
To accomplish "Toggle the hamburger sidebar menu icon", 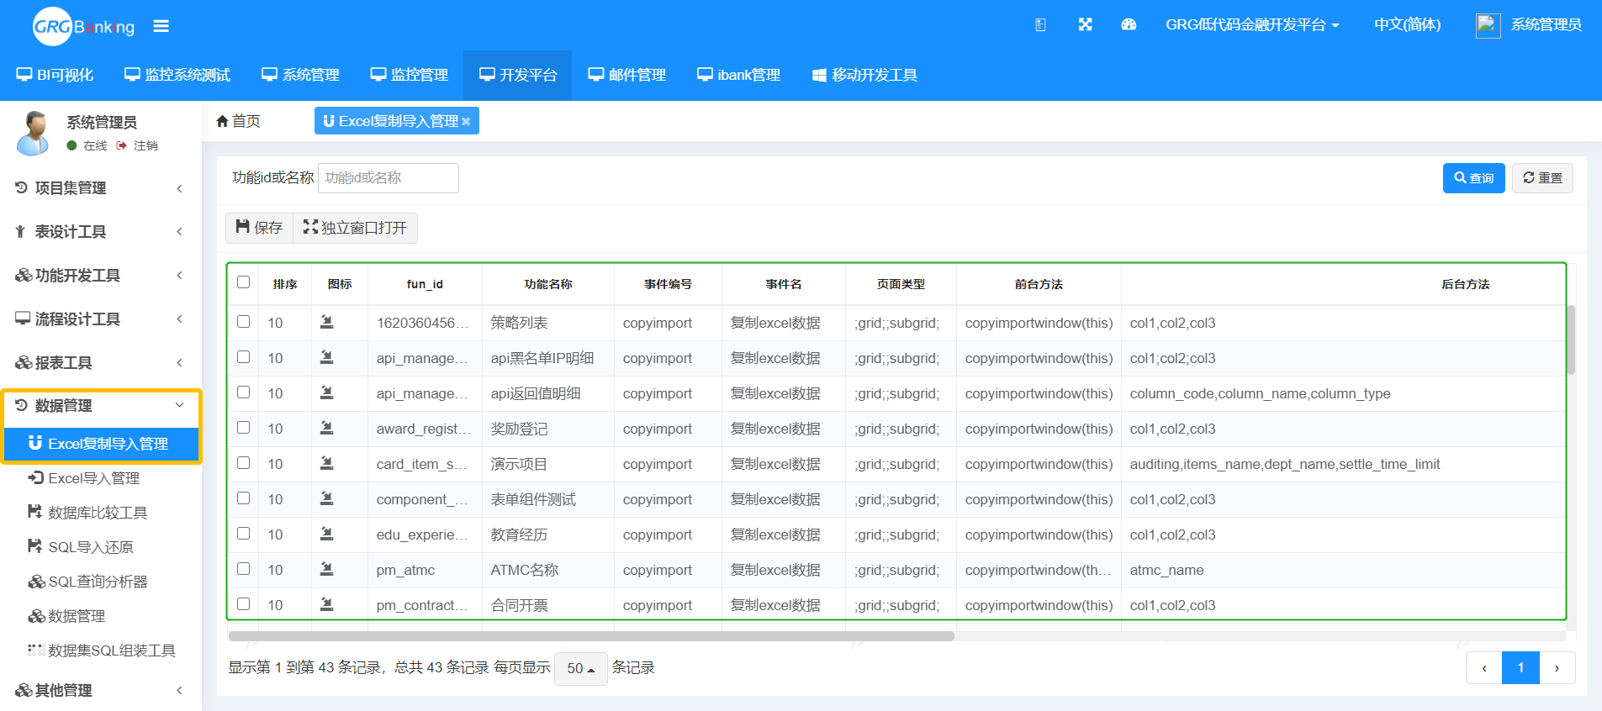I will pyautogui.click(x=161, y=26).
